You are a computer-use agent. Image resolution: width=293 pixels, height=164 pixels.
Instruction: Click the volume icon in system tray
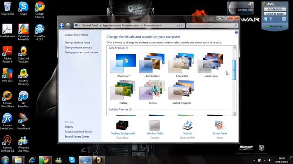[x=270, y=160]
